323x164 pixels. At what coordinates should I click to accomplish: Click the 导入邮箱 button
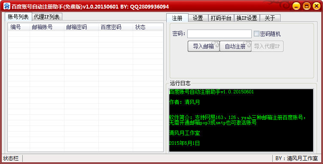click(x=204, y=46)
